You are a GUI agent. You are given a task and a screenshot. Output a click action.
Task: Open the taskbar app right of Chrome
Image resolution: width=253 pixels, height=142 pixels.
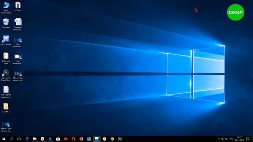coord(120,139)
